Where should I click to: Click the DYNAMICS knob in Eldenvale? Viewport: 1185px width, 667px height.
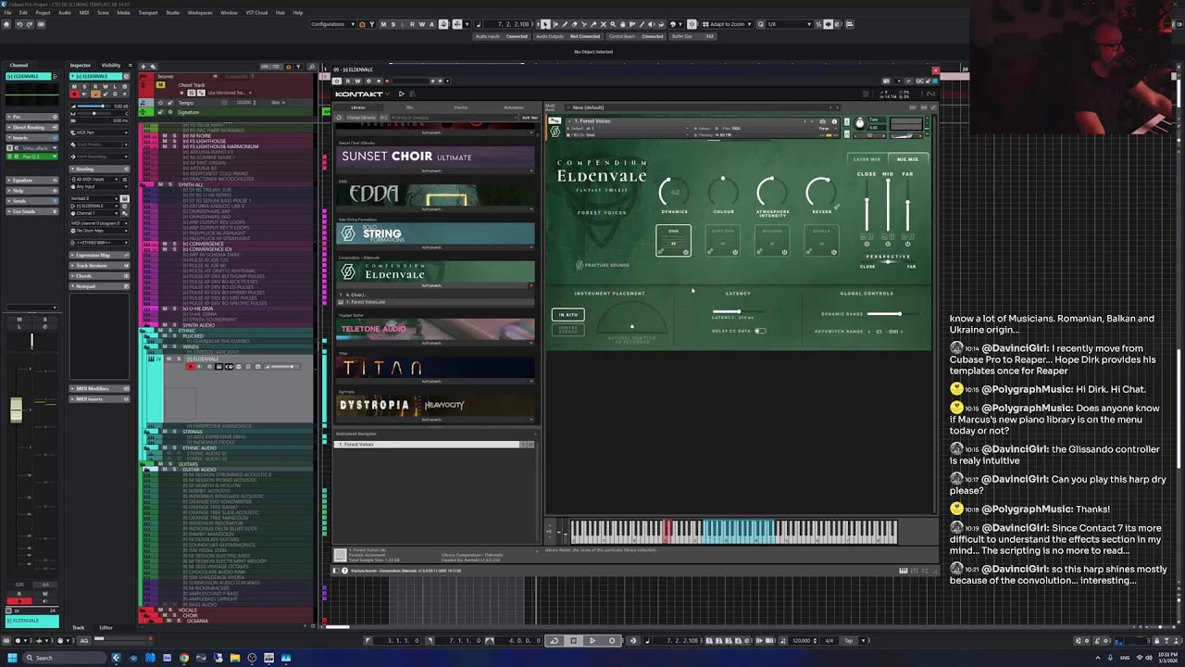674,193
